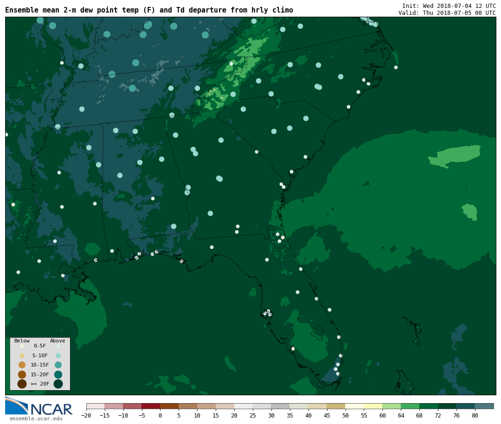Click the '0' colorbar tick label
Image resolution: width=501 pixels, height=424 pixels.
161,415
